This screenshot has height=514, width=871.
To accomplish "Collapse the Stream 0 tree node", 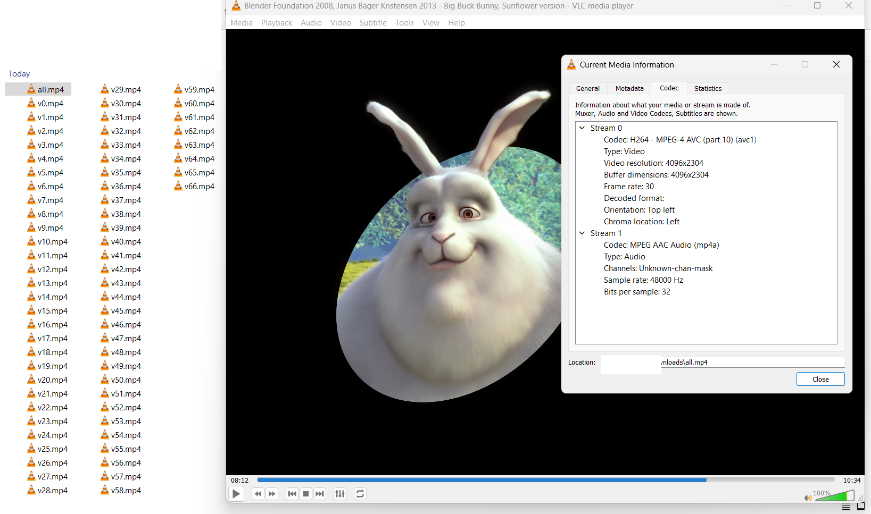I will (x=582, y=128).
